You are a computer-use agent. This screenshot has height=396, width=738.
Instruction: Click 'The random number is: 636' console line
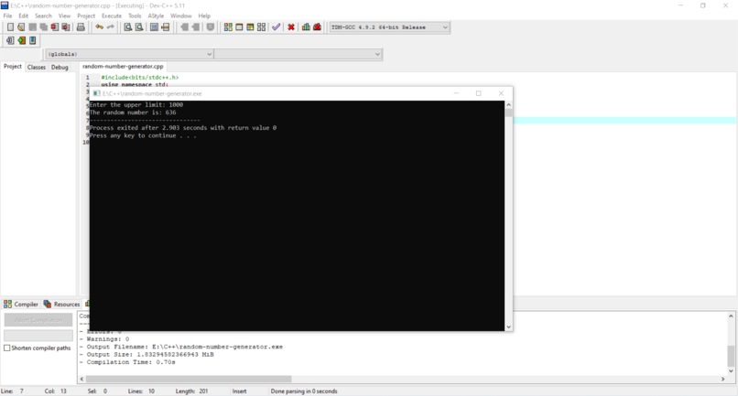[x=133, y=112]
